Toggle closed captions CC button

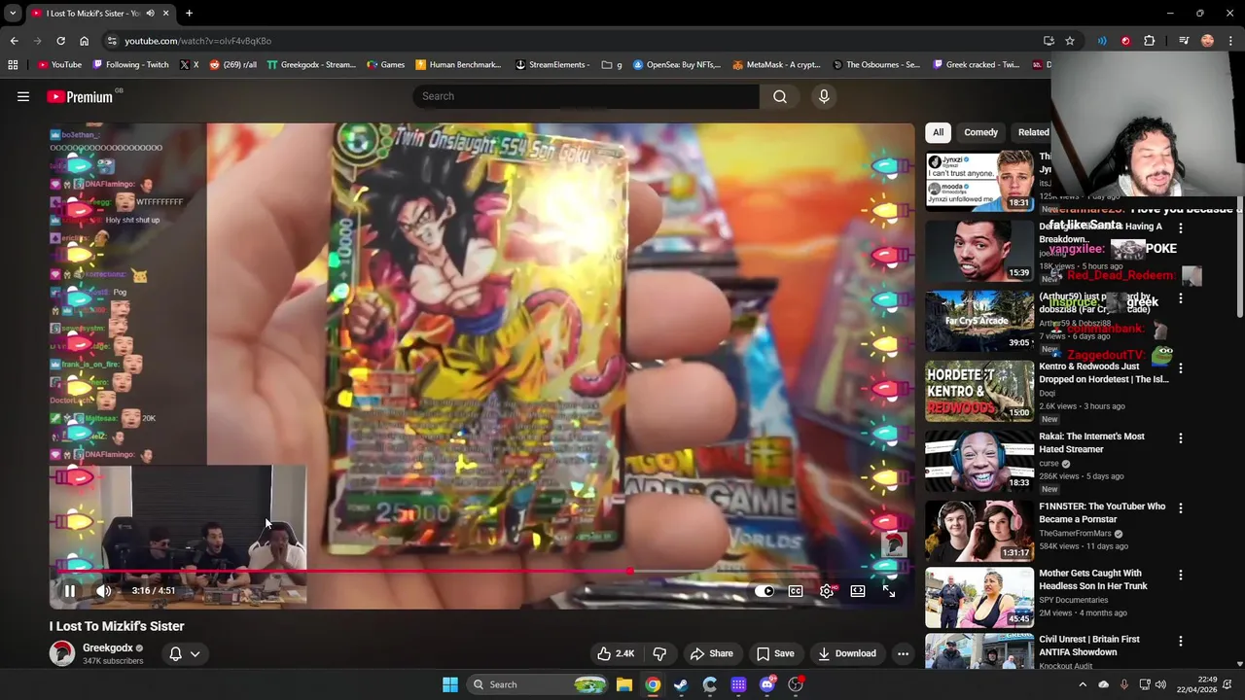(x=796, y=591)
